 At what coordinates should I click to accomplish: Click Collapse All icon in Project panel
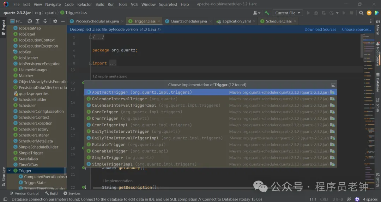click(x=45, y=21)
